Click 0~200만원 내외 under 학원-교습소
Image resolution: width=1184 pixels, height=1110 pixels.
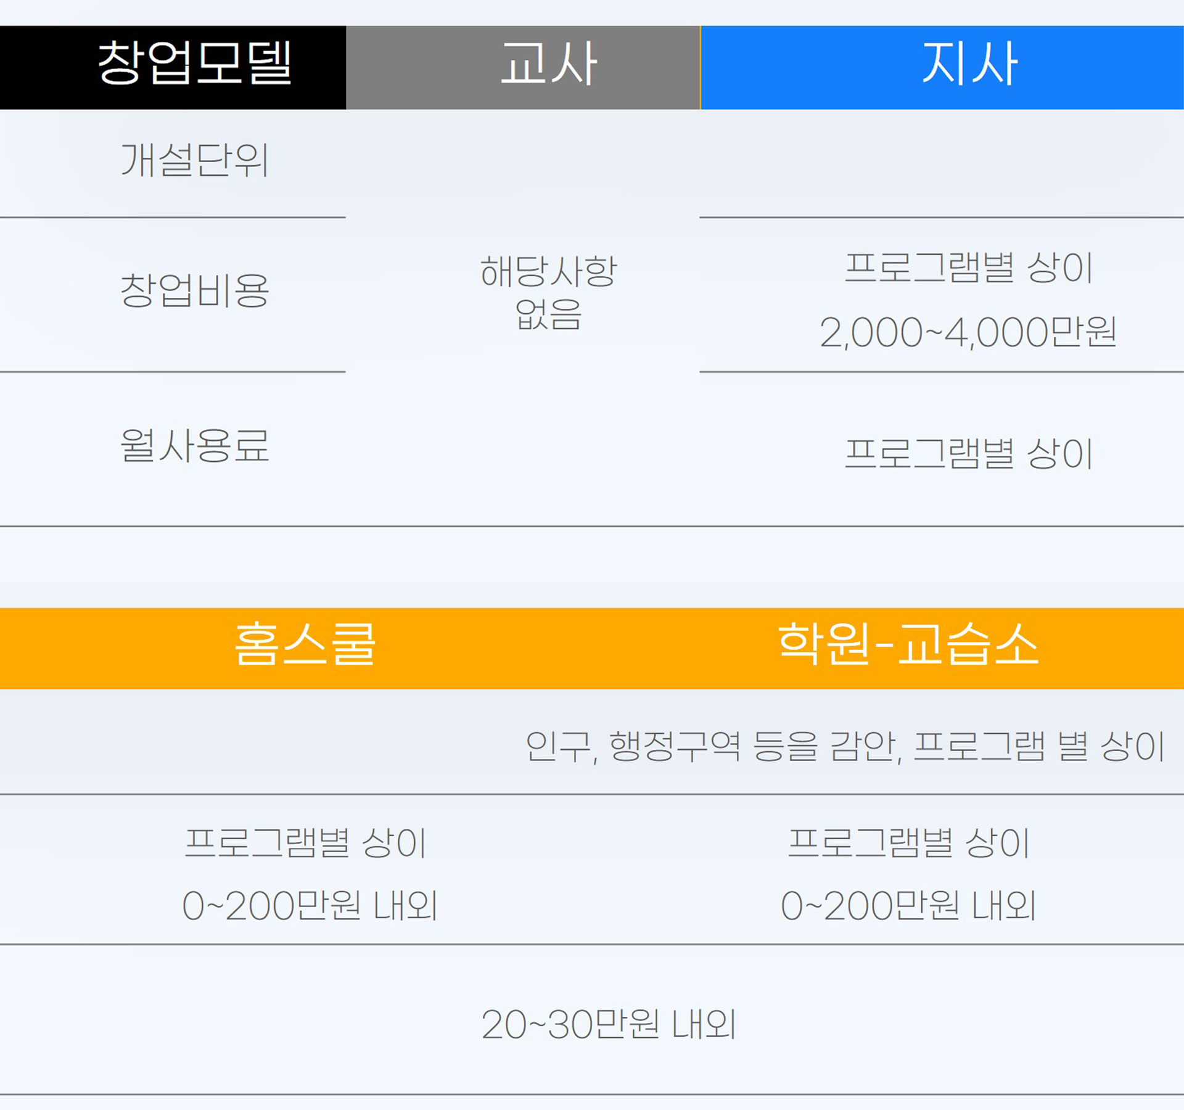click(x=908, y=906)
